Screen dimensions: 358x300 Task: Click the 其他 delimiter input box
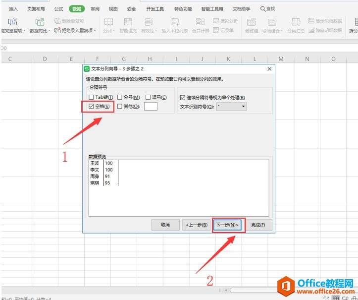(x=151, y=106)
